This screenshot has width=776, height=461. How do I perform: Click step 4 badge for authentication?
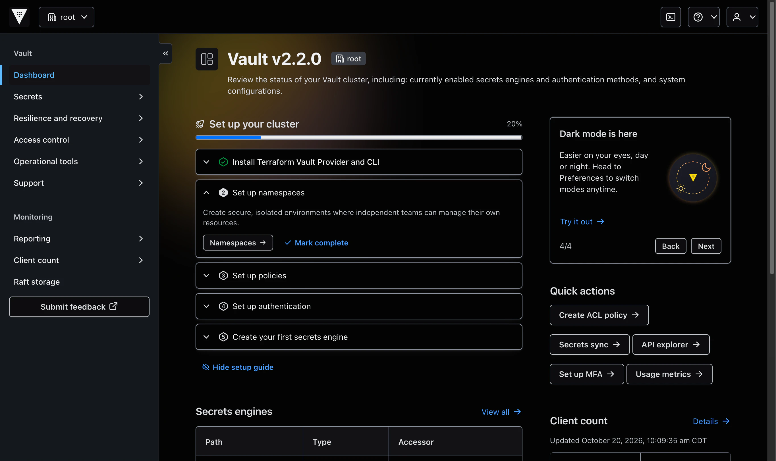(223, 306)
